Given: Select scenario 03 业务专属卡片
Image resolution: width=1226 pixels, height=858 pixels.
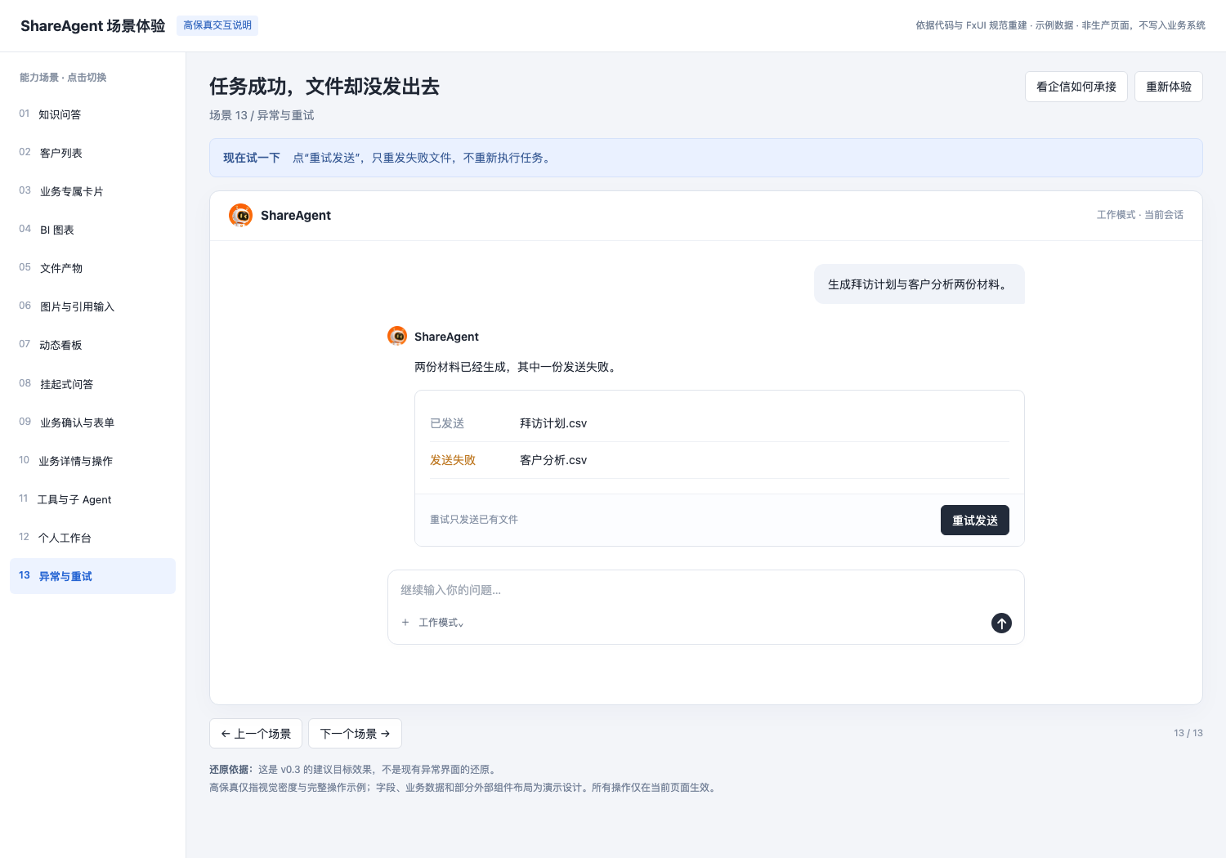Looking at the screenshot, I should click(x=92, y=191).
